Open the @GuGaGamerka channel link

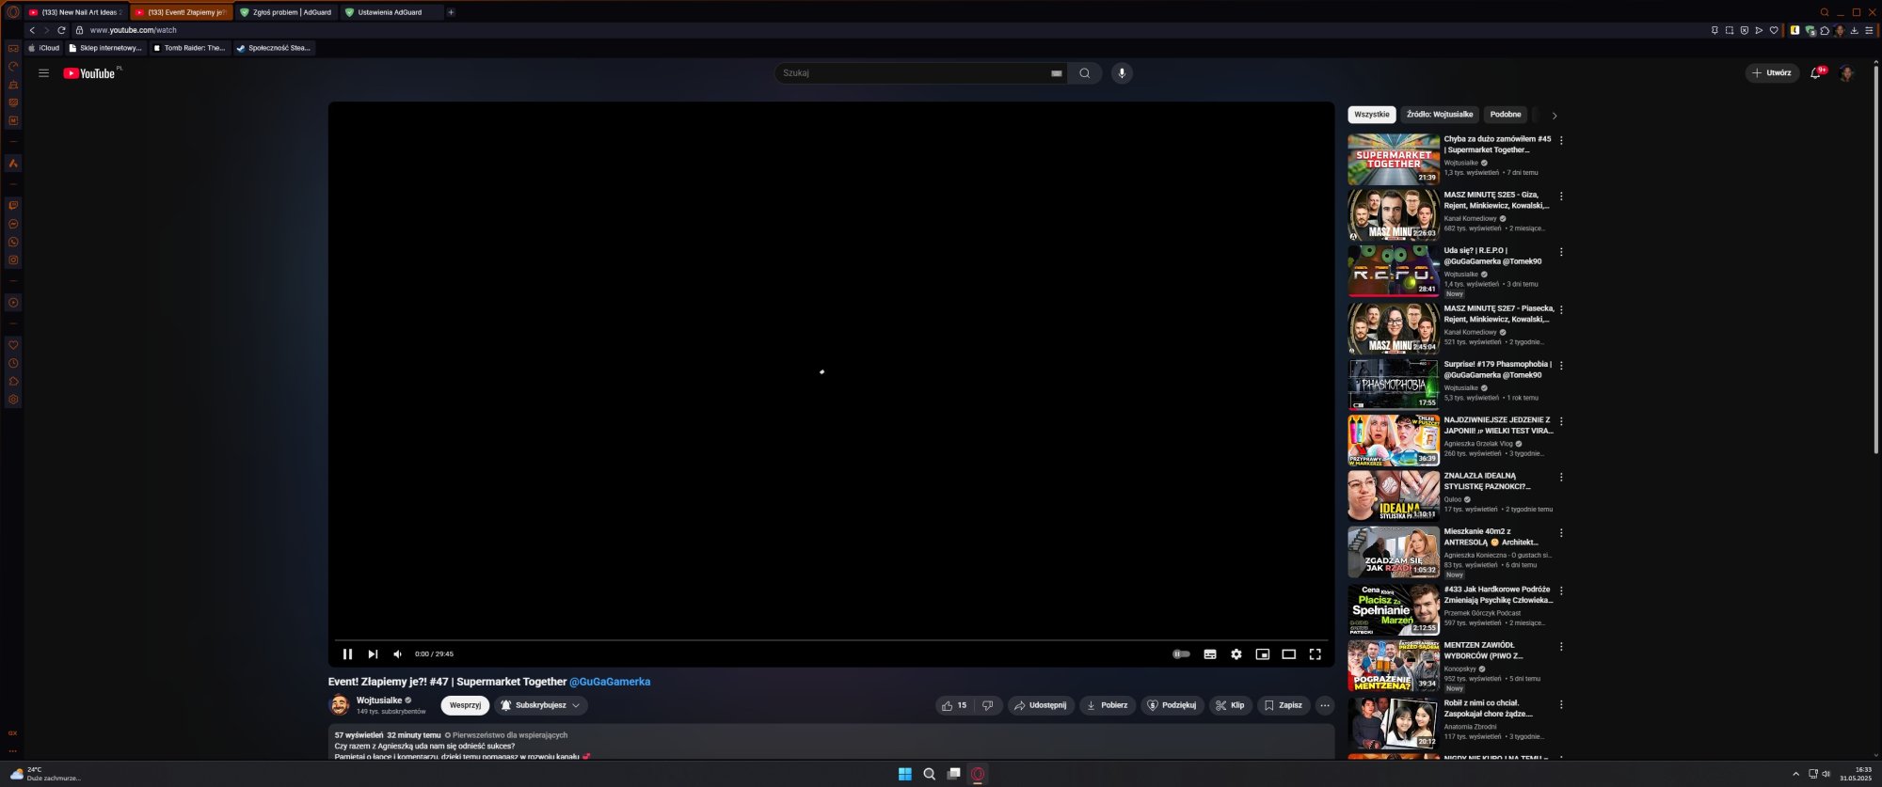610,682
